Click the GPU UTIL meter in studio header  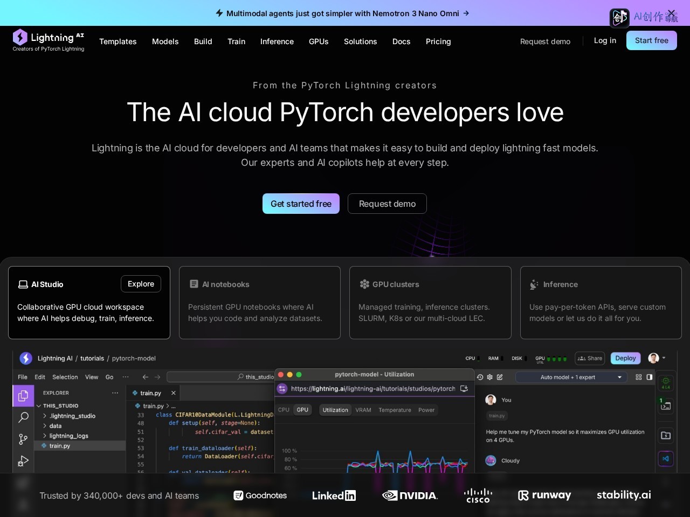[551, 359]
